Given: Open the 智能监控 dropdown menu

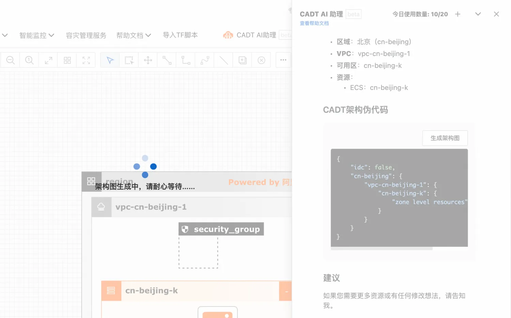Looking at the screenshot, I should [x=37, y=35].
